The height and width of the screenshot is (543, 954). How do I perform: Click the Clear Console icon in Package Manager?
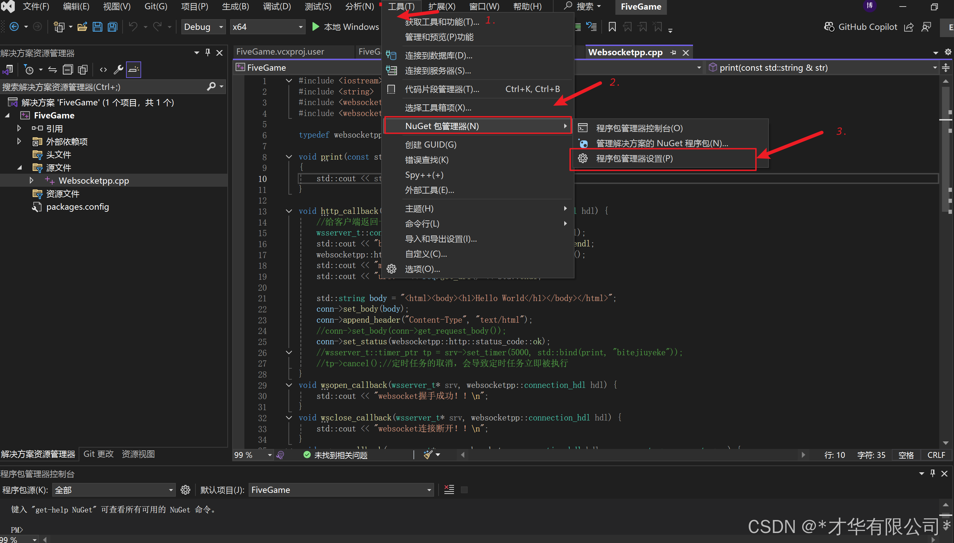tap(449, 490)
